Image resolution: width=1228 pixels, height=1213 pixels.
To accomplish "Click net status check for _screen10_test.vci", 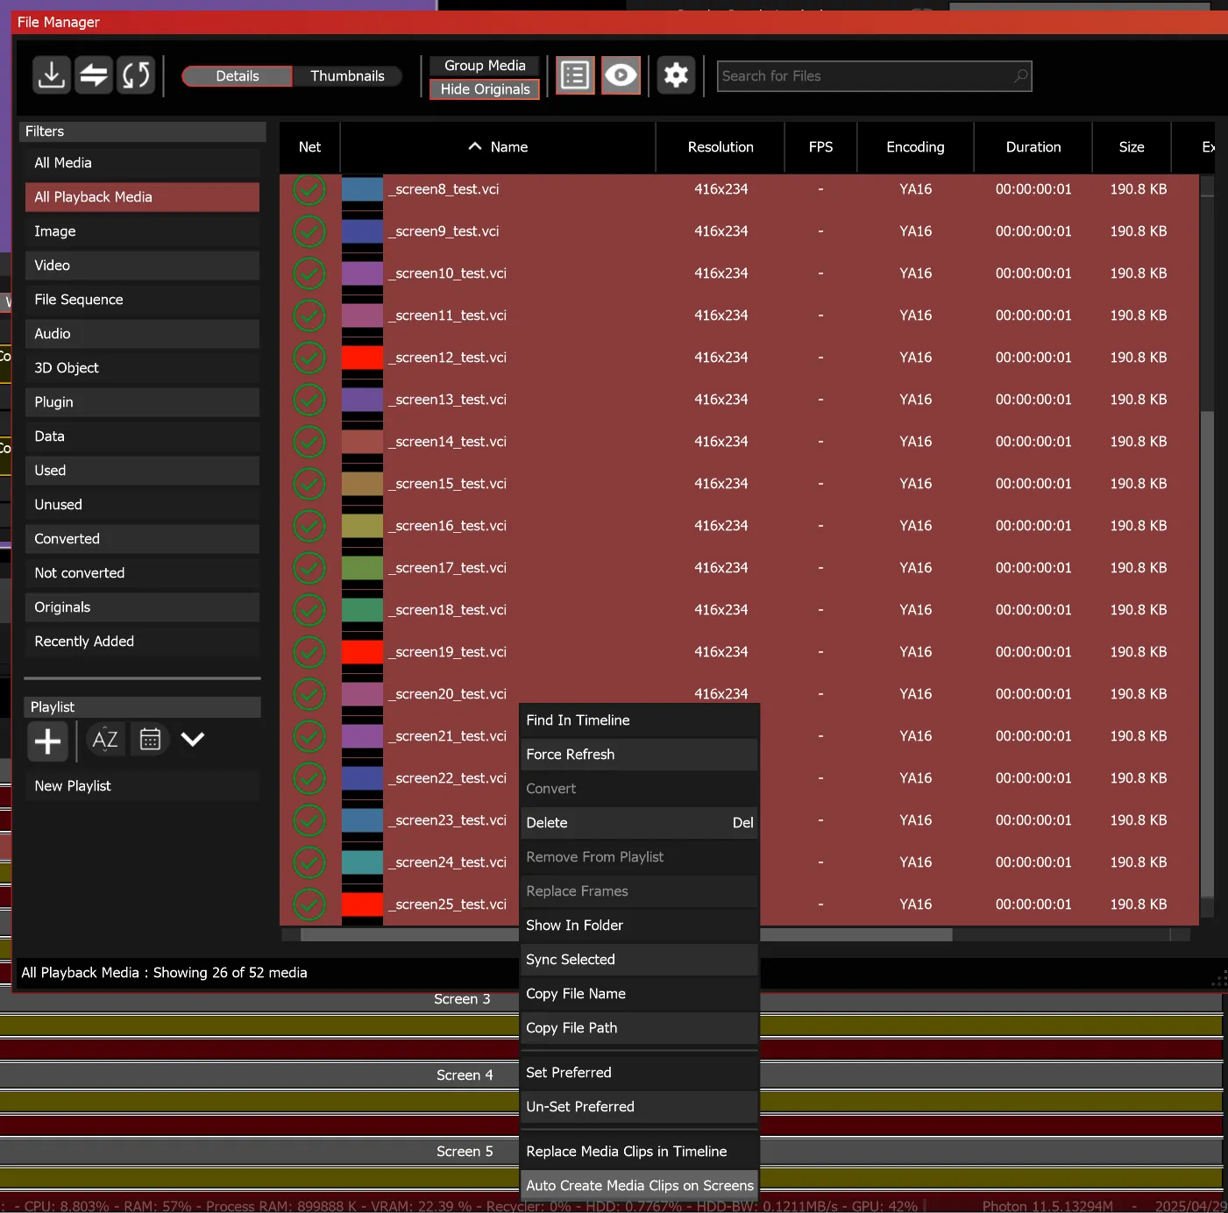I will point(309,273).
